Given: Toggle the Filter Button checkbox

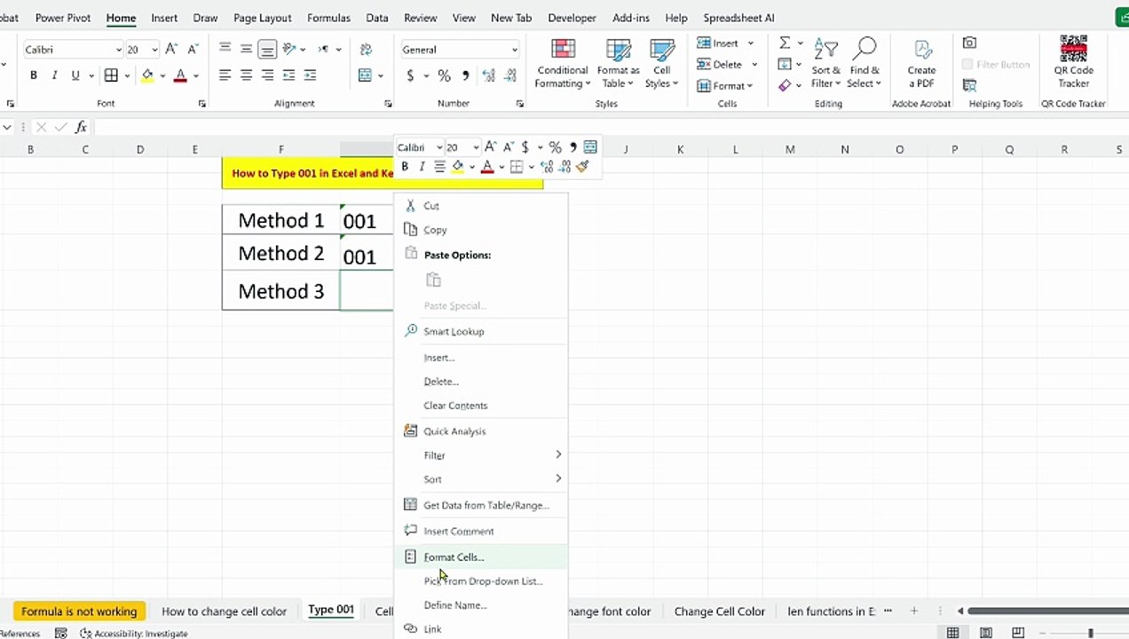Looking at the screenshot, I should (x=967, y=64).
